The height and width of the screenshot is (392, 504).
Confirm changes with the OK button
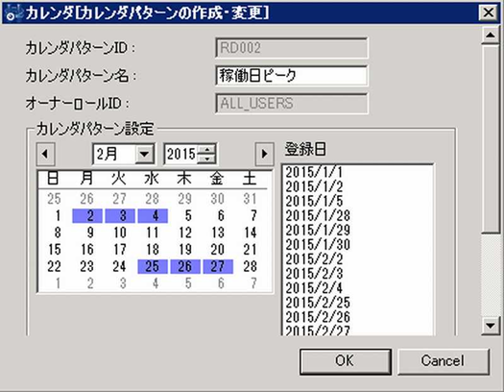346,361
